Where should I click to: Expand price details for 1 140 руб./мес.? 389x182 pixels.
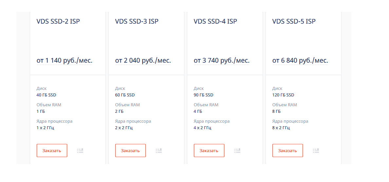(65, 61)
